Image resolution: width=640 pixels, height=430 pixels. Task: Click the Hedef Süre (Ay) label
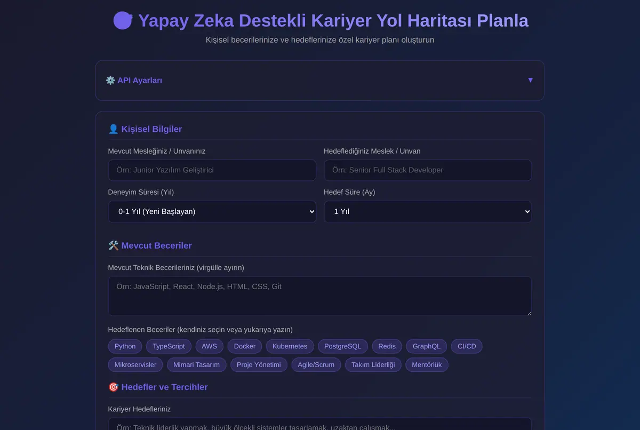[x=349, y=192]
